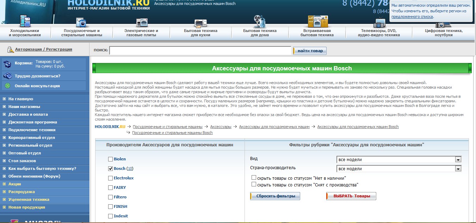Screen dimensions: 476x223
Task: Open the refrigerators and freezers category icon
Action: (x=25, y=21)
